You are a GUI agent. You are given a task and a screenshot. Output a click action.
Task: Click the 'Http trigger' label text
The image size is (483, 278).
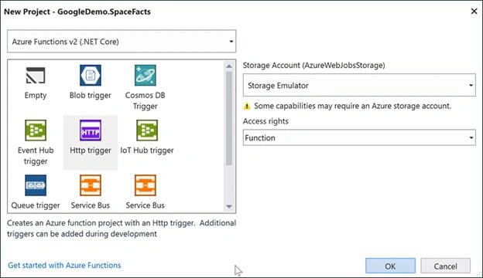[x=91, y=151]
